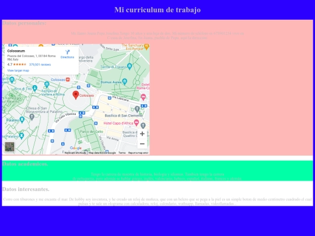Open the 379,501 reviews link

pos(40,65)
